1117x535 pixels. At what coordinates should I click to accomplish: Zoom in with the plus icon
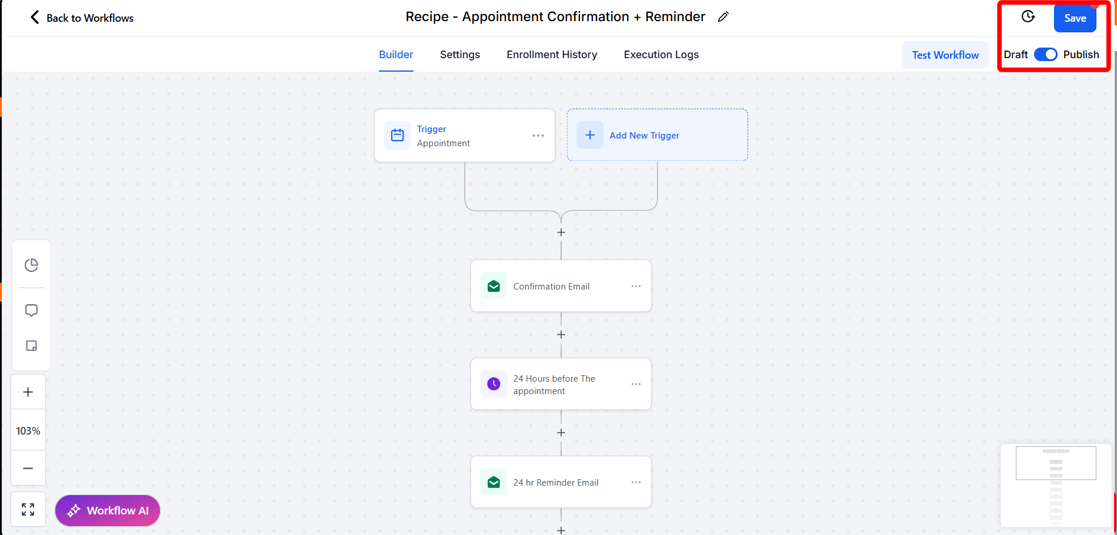click(x=28, y=392)
